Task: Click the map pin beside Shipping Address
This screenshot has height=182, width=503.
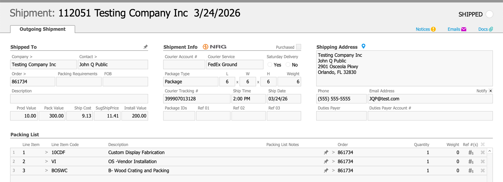Action: (x=363, y=46)
